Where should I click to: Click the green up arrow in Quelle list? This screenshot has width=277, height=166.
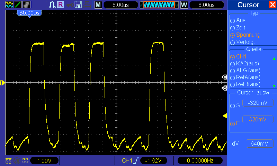point(274,58)
